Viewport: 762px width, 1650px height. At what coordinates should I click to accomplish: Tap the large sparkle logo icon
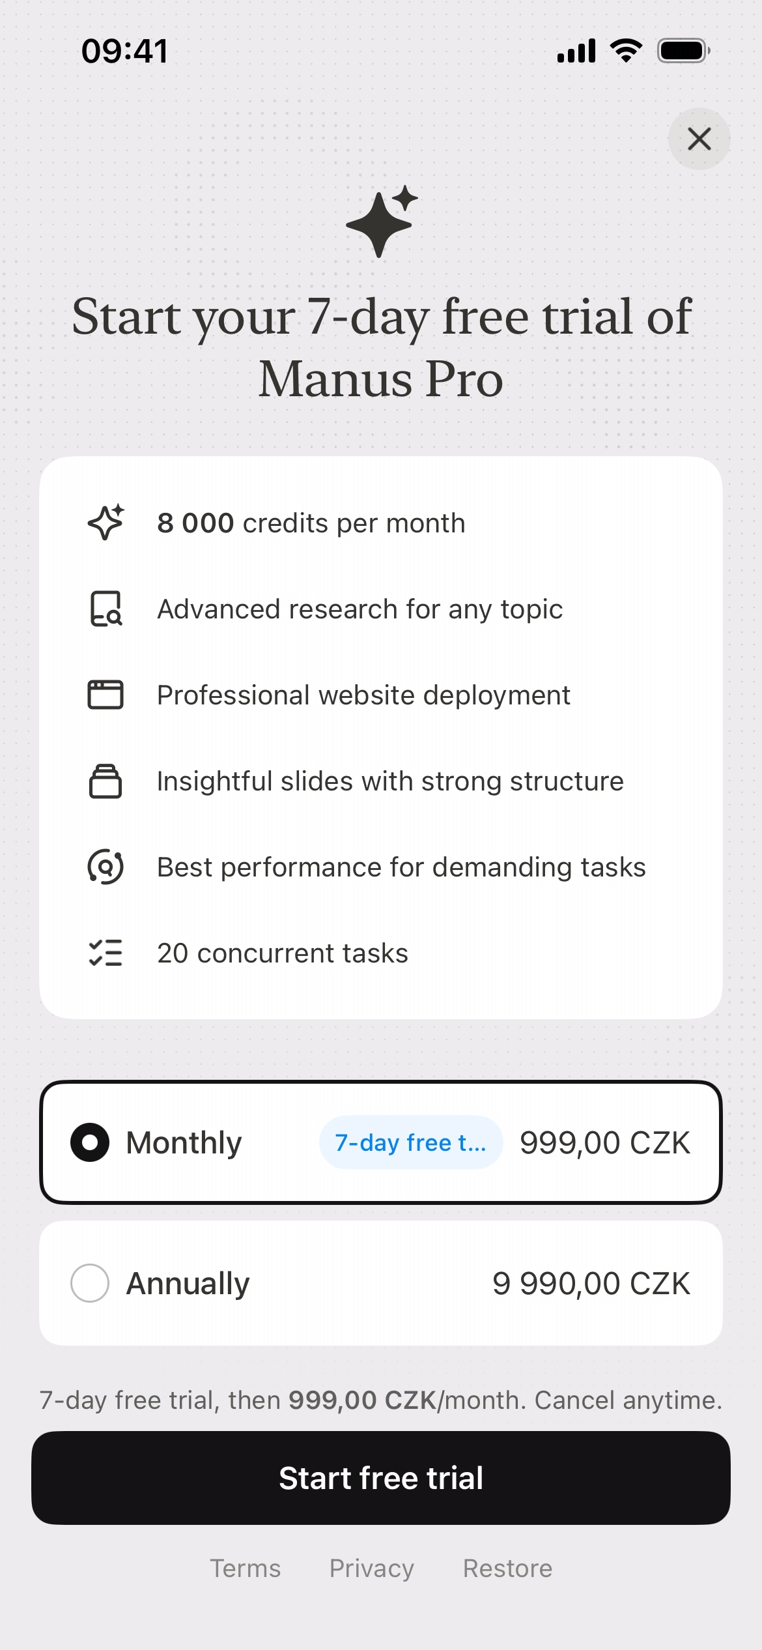382,222
